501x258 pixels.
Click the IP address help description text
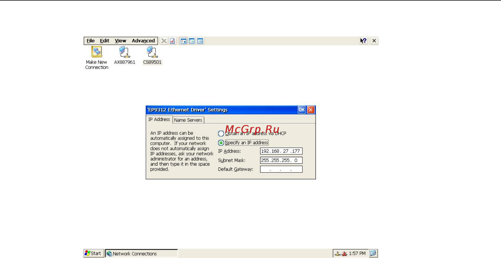coord(182,151)
